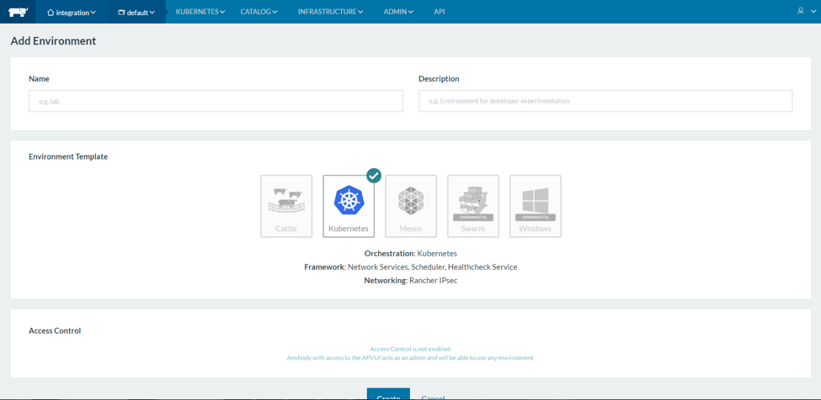Expand the INFRASTRUCTURE menu

[330, 12]
